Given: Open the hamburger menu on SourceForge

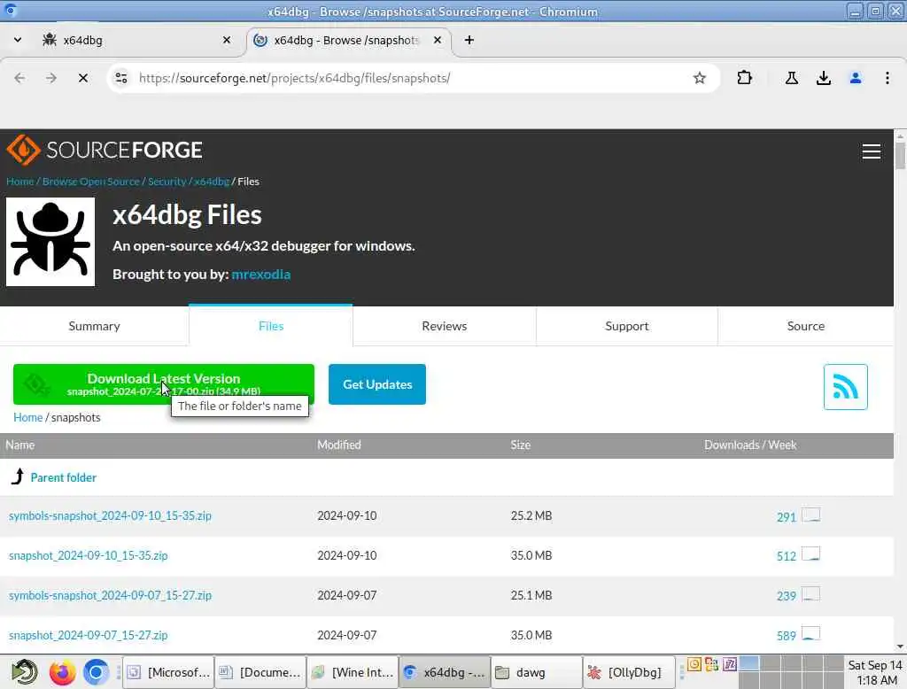Looking at the screenshot, I should coord(871,151).
